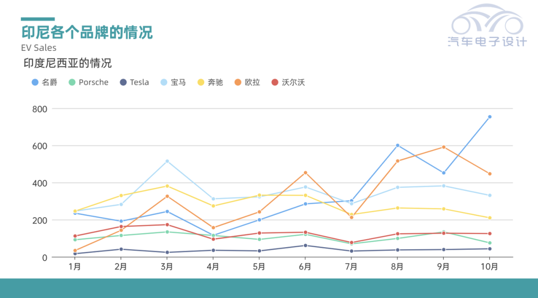Click the 7月 x-axis label
Screen dimensions: 538x298
click(351, 267)
